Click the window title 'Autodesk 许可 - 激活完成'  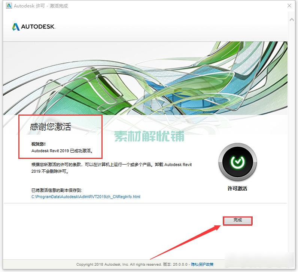pyautogui.click(x=41, y=6)
